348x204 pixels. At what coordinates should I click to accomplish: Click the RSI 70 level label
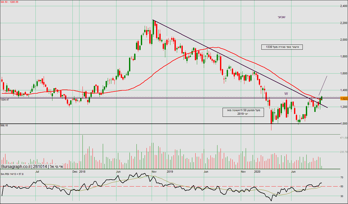[x=342, y=178]
